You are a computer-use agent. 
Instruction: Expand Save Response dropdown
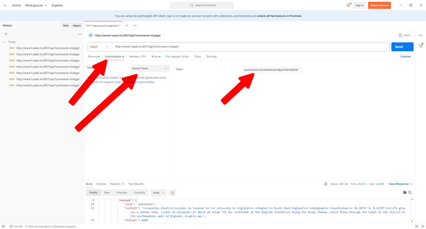coord(401,184)
